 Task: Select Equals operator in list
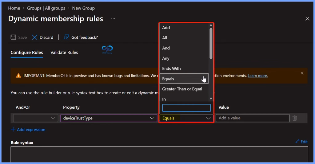tap(184, 79)
